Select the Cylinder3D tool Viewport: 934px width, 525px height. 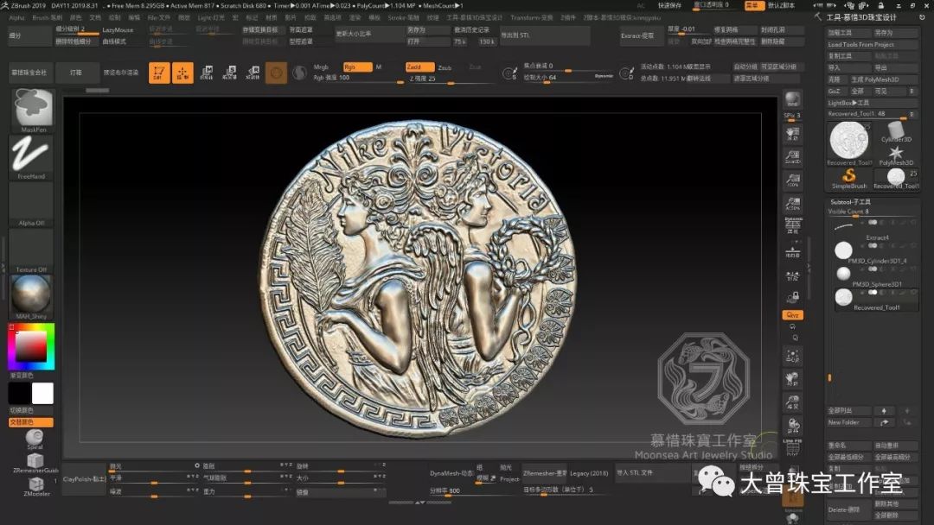(x=896, y=132)
